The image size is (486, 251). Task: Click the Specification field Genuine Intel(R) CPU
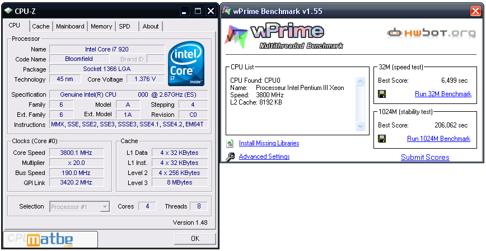click(129, 94)
